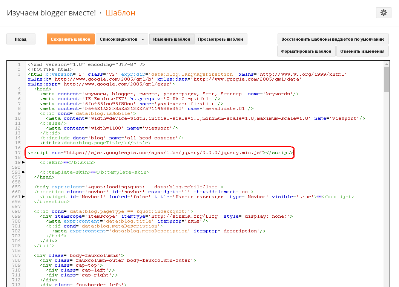Click div class cap-right line
The height and width of the screenshot is (287, 399).
[82, 275]
